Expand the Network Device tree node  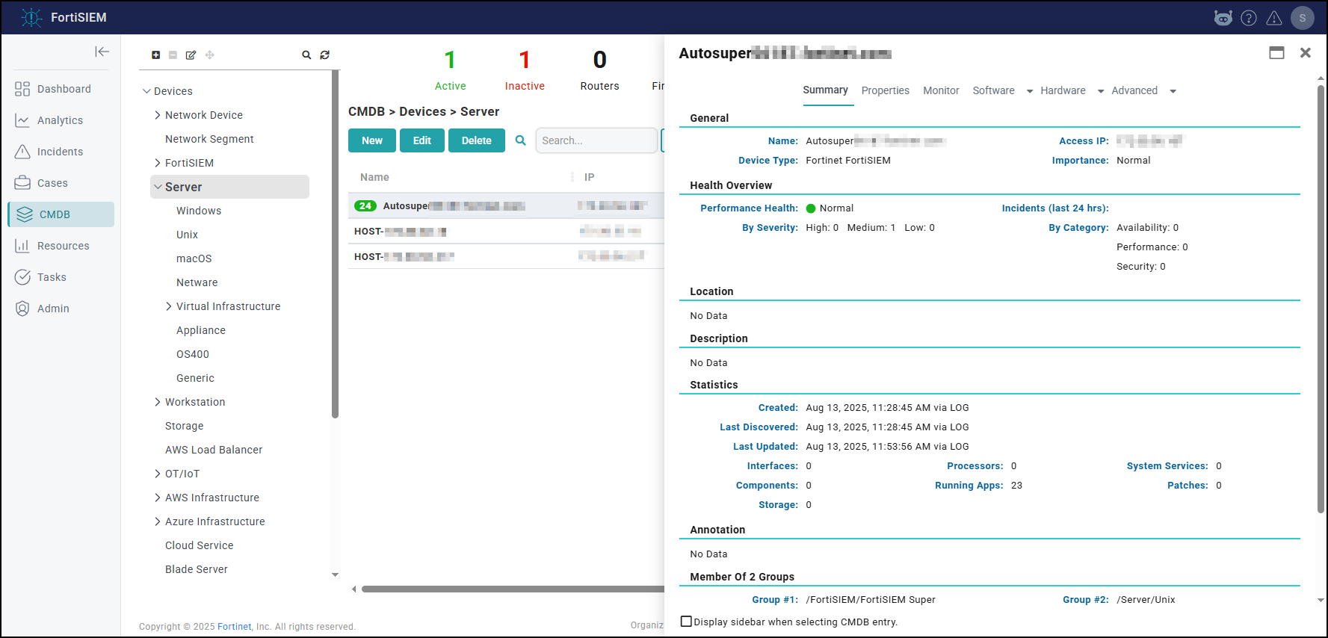[158, 115]
